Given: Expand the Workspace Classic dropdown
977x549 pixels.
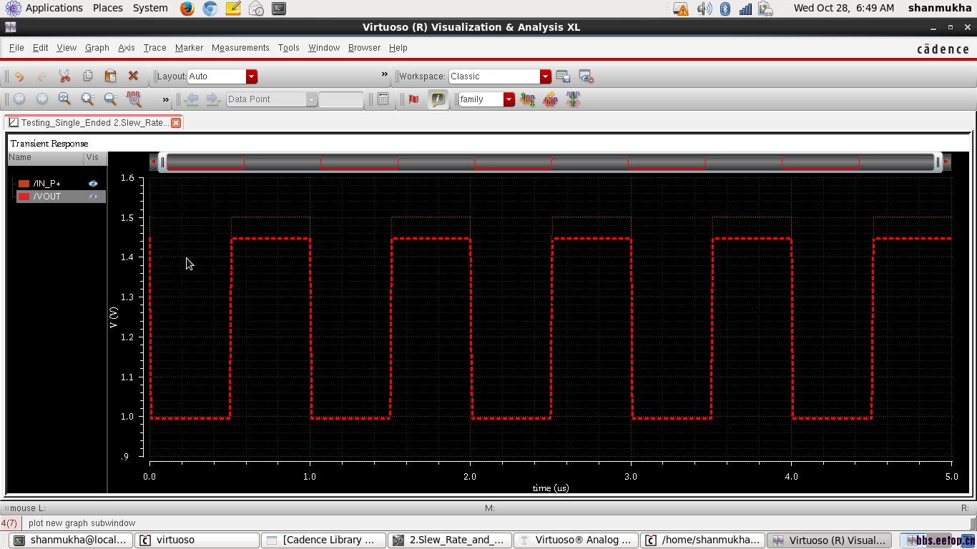Looking at the screenshot, I should [x=546, y=76].
